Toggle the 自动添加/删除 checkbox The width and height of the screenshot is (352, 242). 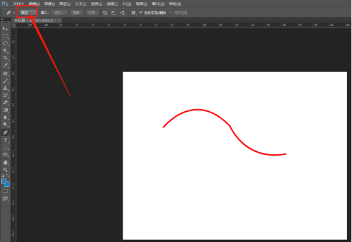[141, 12]
